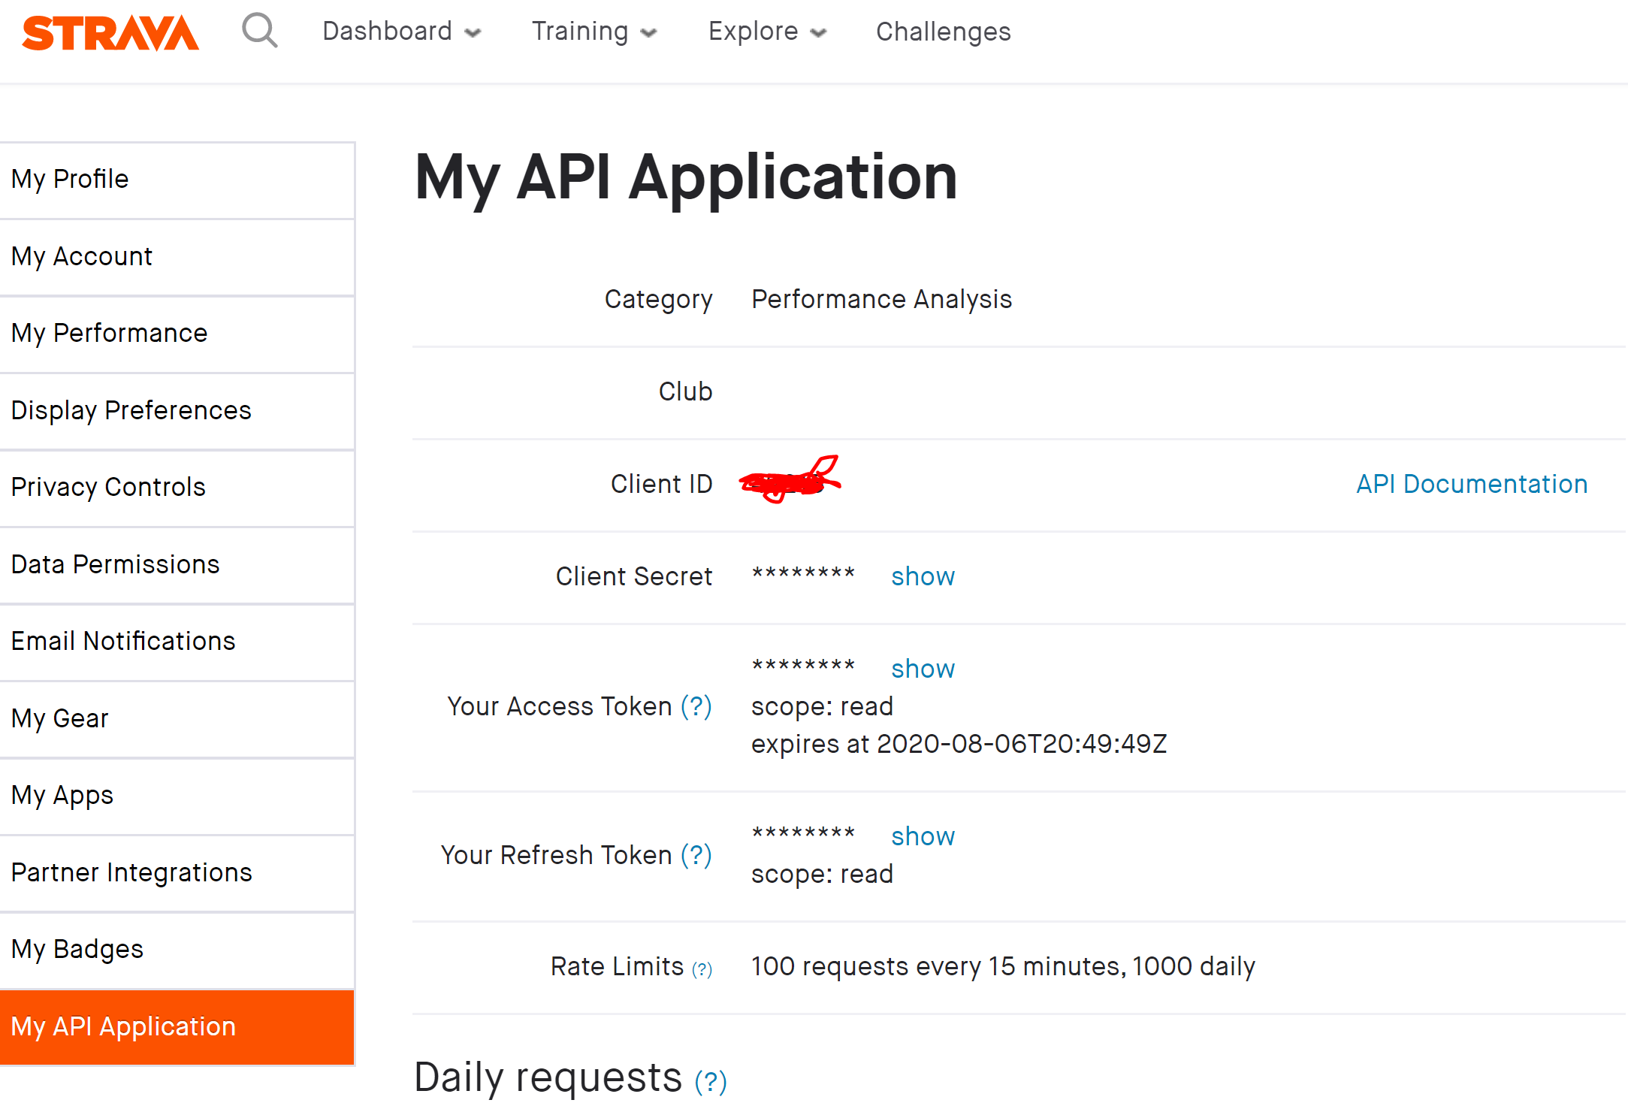This screenshot has width=1628, height=1109.
Task: Click help icon next to Access Token
Action: click(x=696, y=706)
